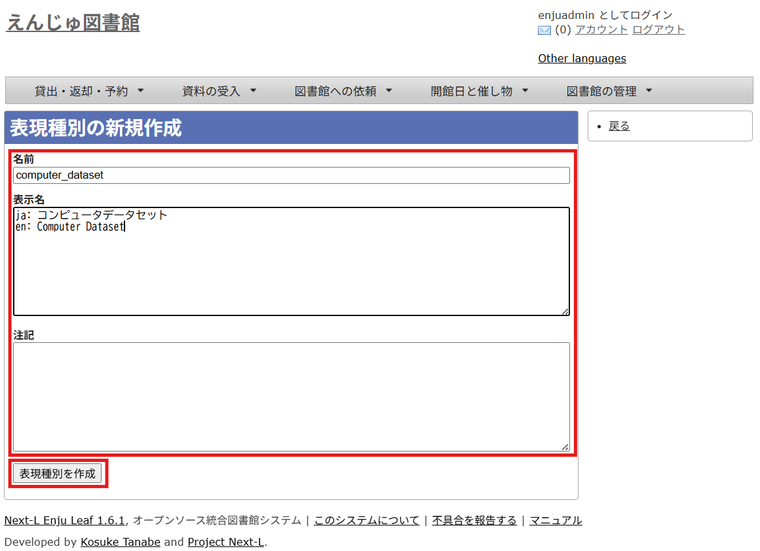Click inside the 注記 text area

292,397
